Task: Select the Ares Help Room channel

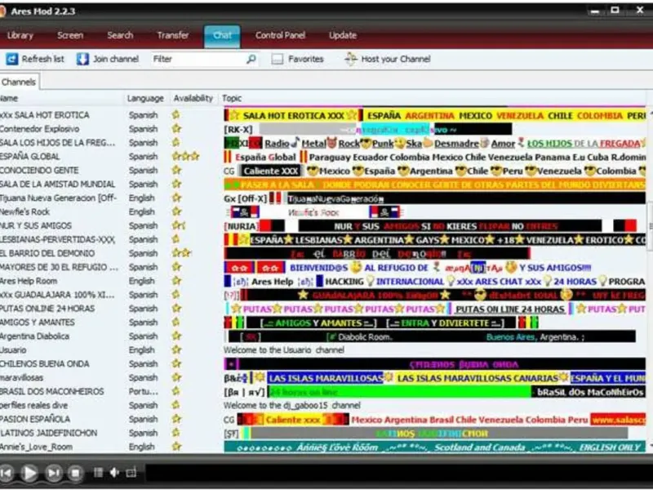Action: tap(29, 281)
